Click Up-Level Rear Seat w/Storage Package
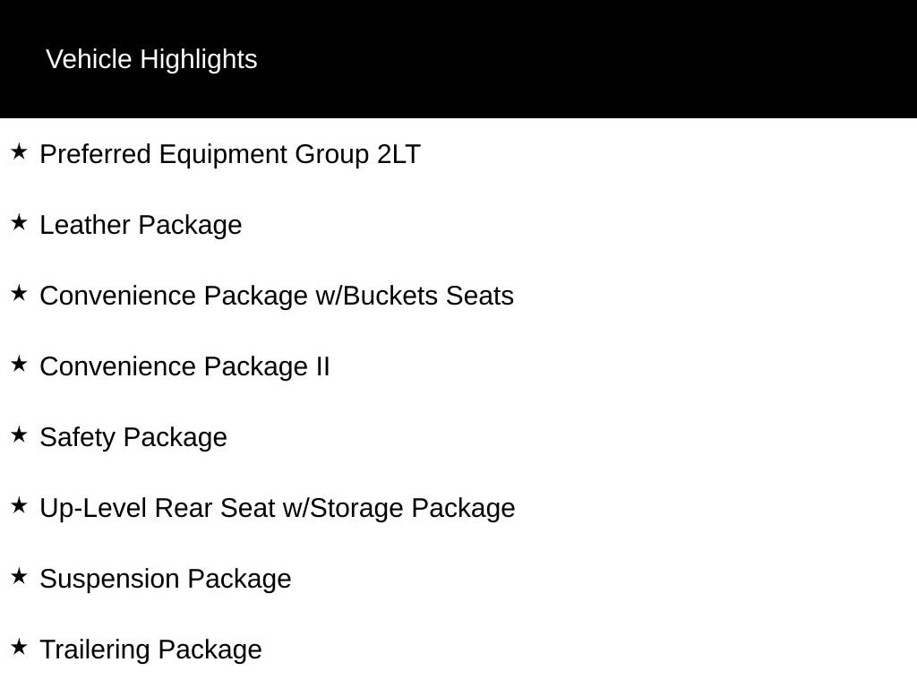917x688 pixels. click(x=278, y=509)
